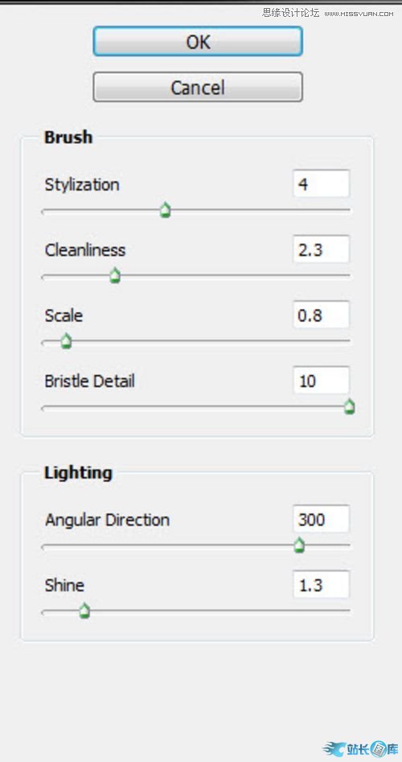Image resolution: width=402 pixels, height=762 pixels.
Task: Focus the Angular Direction field showing 300
Action: pyautogui.click(x=321, y=519)
